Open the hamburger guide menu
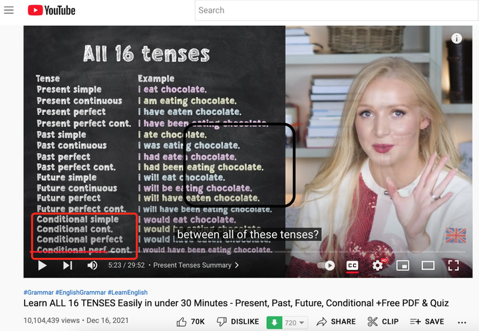 (9, 11)
